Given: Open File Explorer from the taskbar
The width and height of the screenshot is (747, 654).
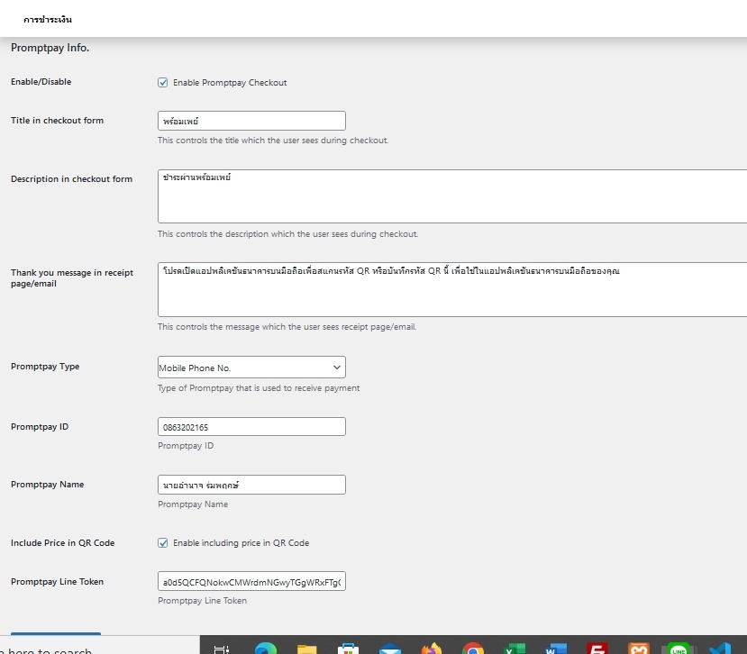Looking at the screenshot, I should coord(306,648).
